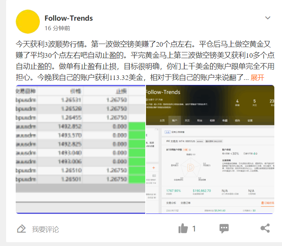282x246 pixels.
Task: Click the 16 分钟前 timestamp
Action: [57, 28]
